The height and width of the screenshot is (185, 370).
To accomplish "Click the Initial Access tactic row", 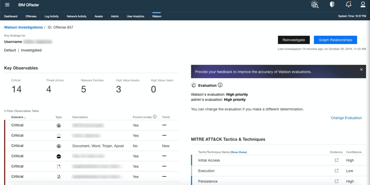I will pyautogui.click(x=278, y=160).
